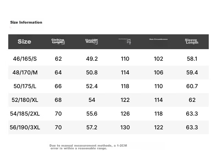Select the Size column header
Viewport: 217px width, 151px height.
coord(24,41)
